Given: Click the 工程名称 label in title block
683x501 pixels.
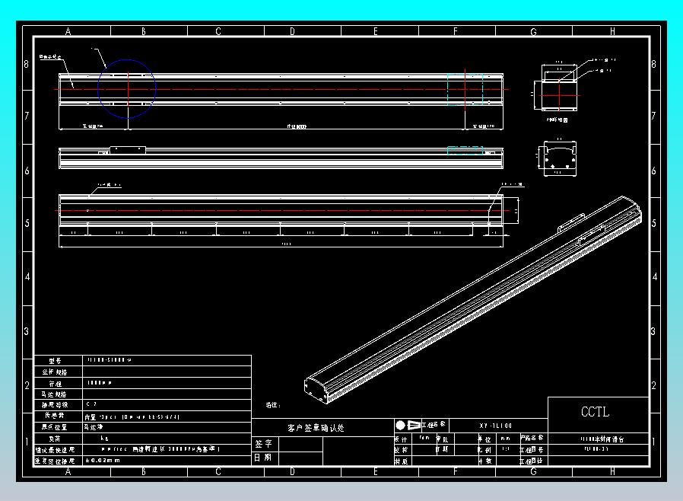Looking at the screenshot, I should click(433, 425).
